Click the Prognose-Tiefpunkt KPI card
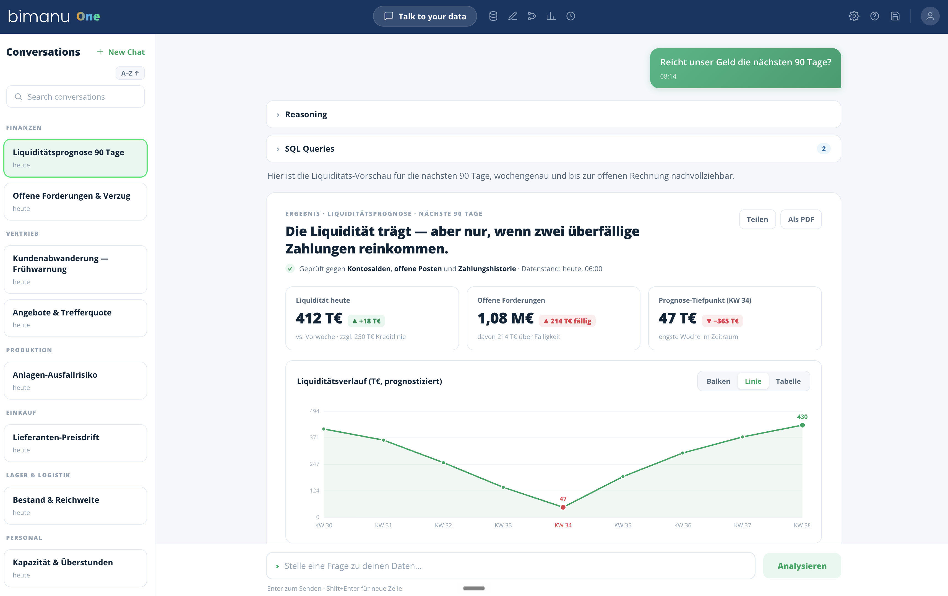Image resolution: width=948 pixels, height=596 pixels. click(x=735, y=318)
